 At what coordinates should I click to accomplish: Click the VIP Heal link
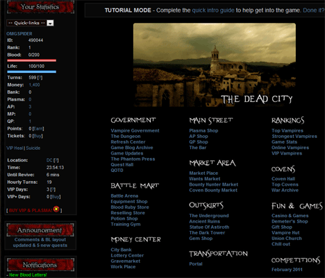coord(15,148)
